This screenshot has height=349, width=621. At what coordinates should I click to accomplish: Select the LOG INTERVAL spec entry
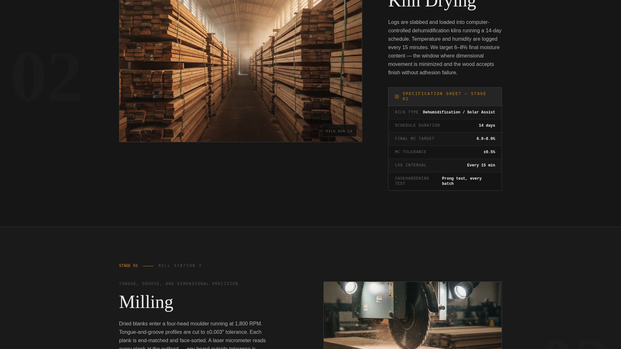[410, 165]
